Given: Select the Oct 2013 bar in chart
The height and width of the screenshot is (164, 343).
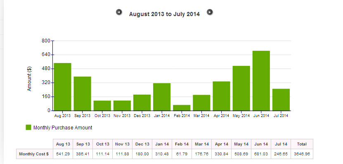Looking at the screenshot, I should coord(102,105).
